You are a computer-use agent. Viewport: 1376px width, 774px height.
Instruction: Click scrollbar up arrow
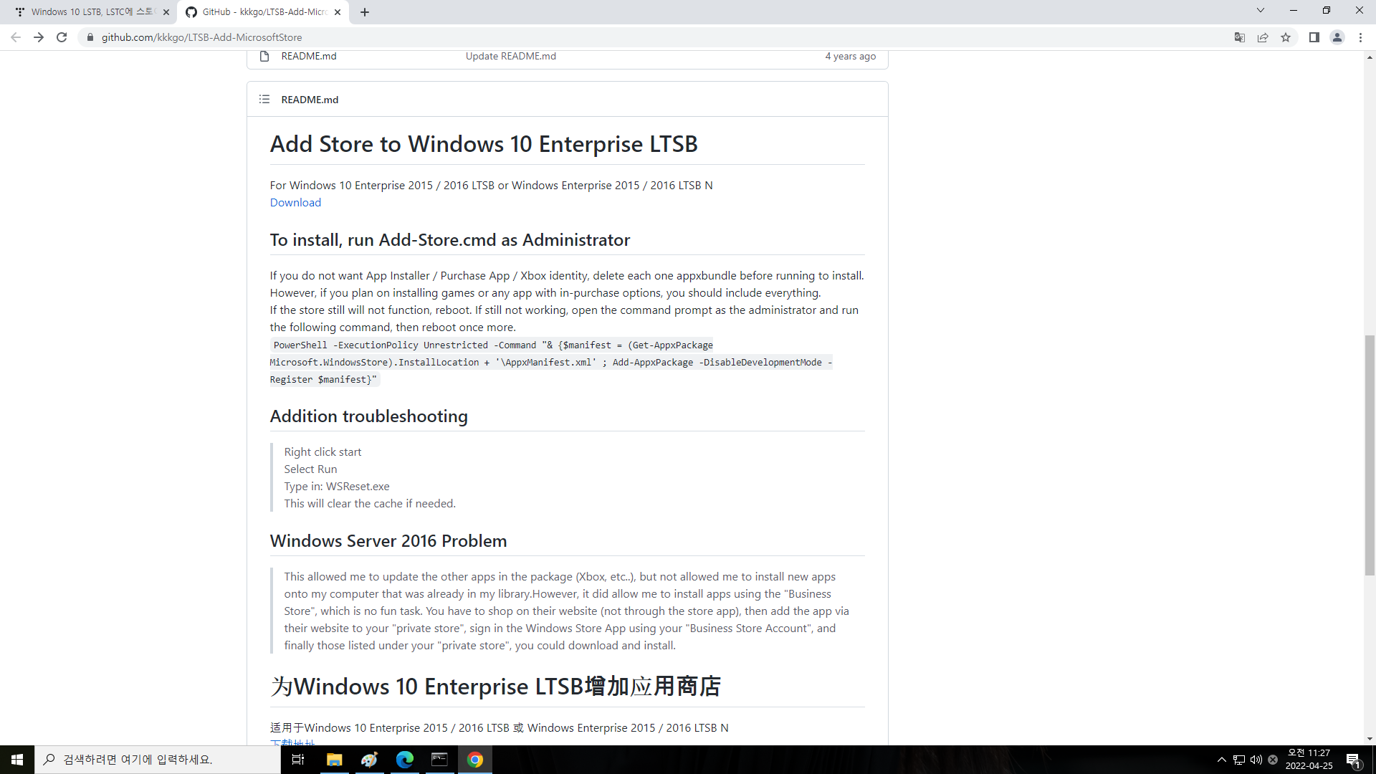(1370, 57)
